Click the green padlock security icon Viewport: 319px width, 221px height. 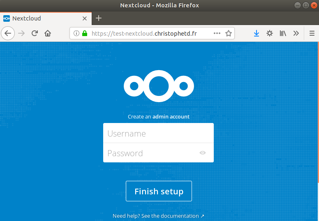coord(85,33)
